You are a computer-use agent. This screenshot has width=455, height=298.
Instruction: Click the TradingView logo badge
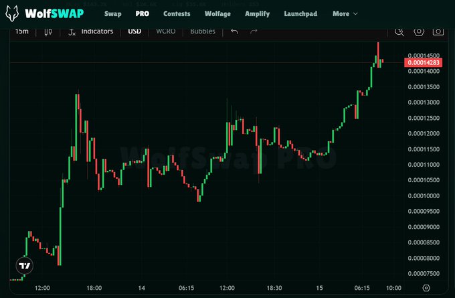point(24,265)
